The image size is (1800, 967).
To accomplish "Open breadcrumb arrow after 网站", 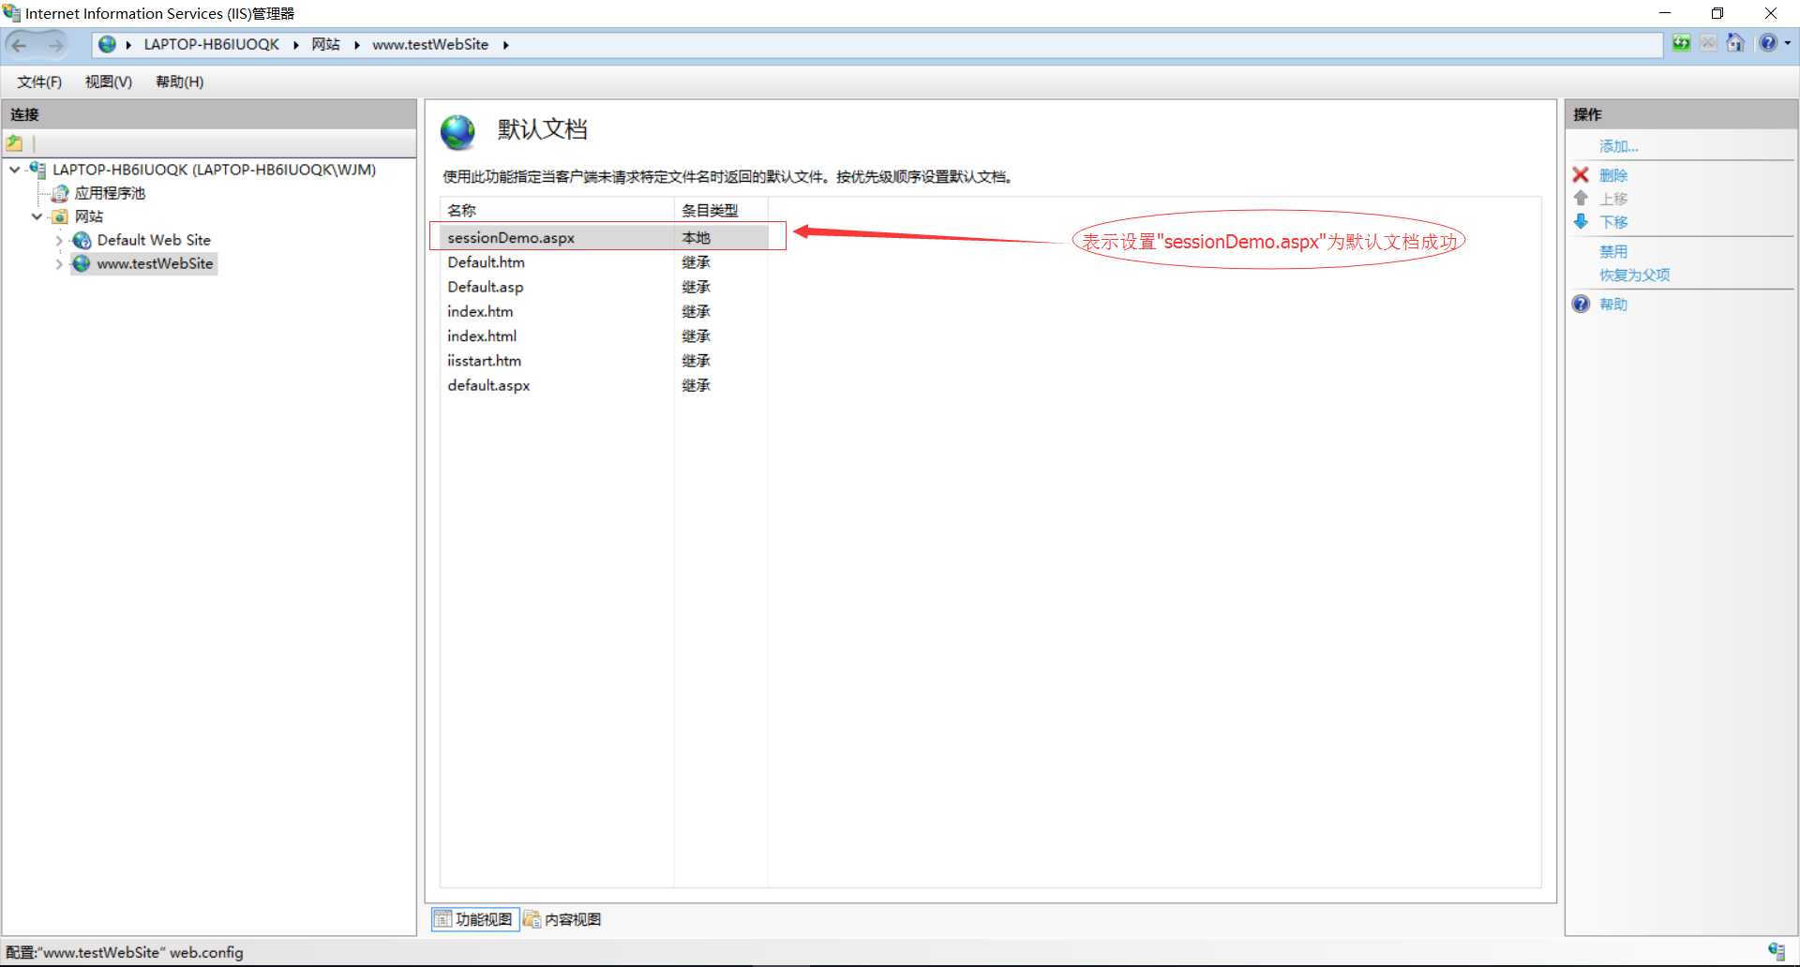I will 356,45.
